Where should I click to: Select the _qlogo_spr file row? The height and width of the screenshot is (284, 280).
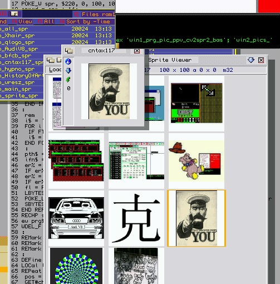pos(57,42)
